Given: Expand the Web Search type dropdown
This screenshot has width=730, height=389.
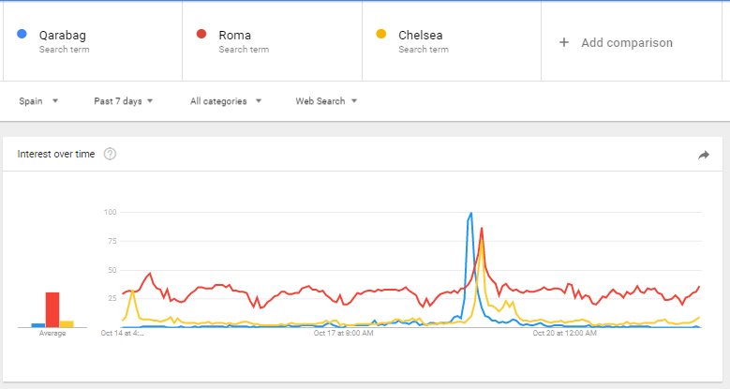Looking at the screenshot, I should click(326, 101).
